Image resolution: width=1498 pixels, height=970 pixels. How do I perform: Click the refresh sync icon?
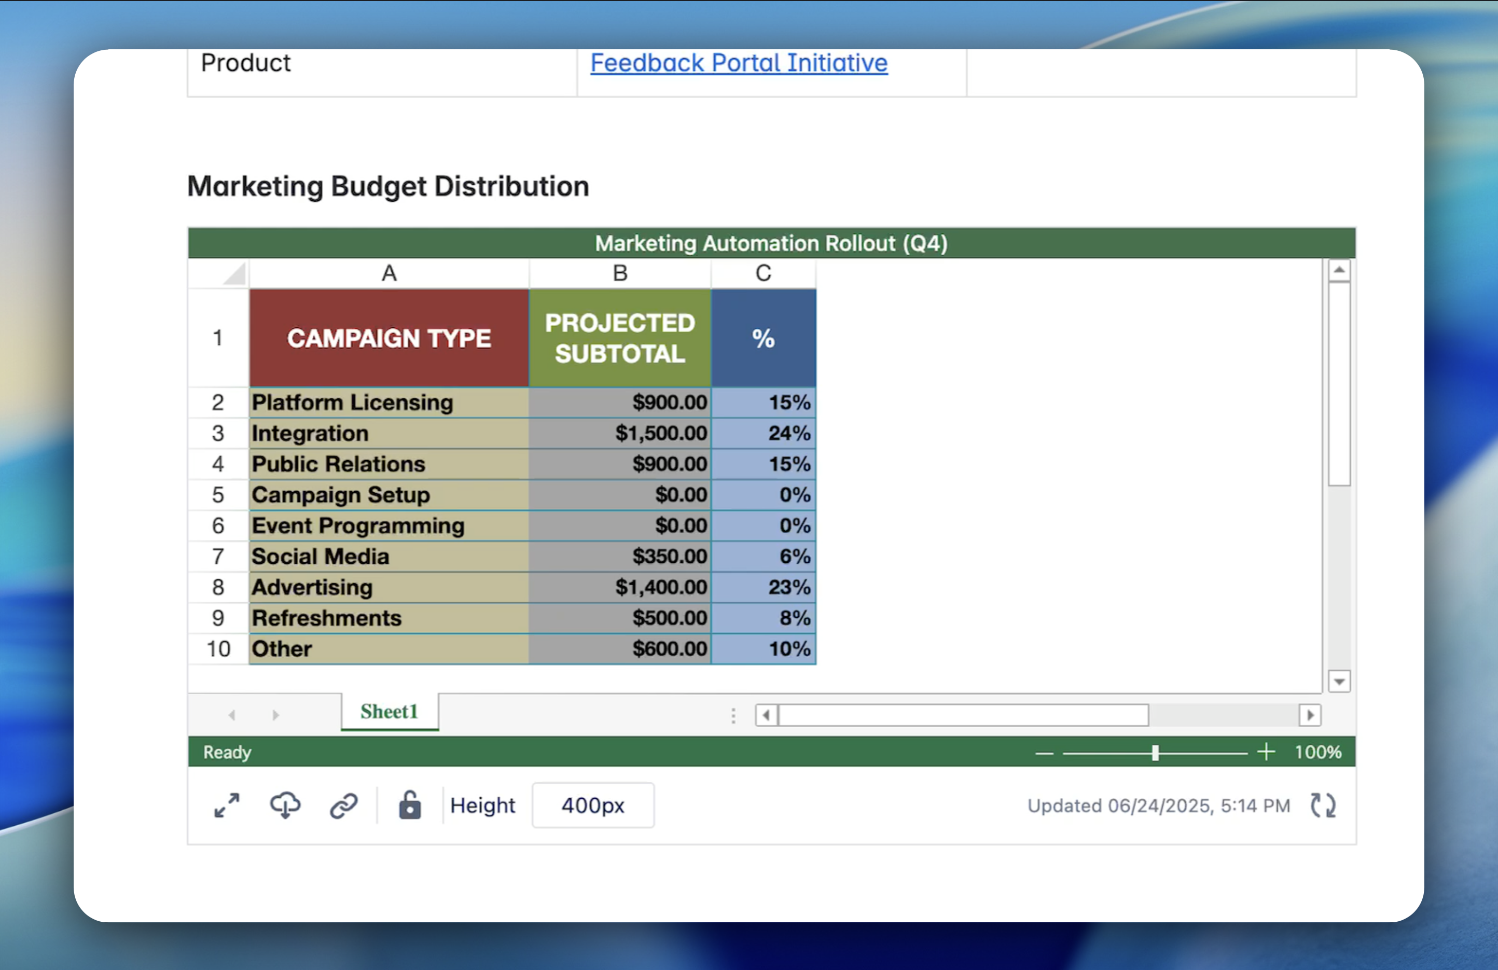click(x=1323, y=805)
